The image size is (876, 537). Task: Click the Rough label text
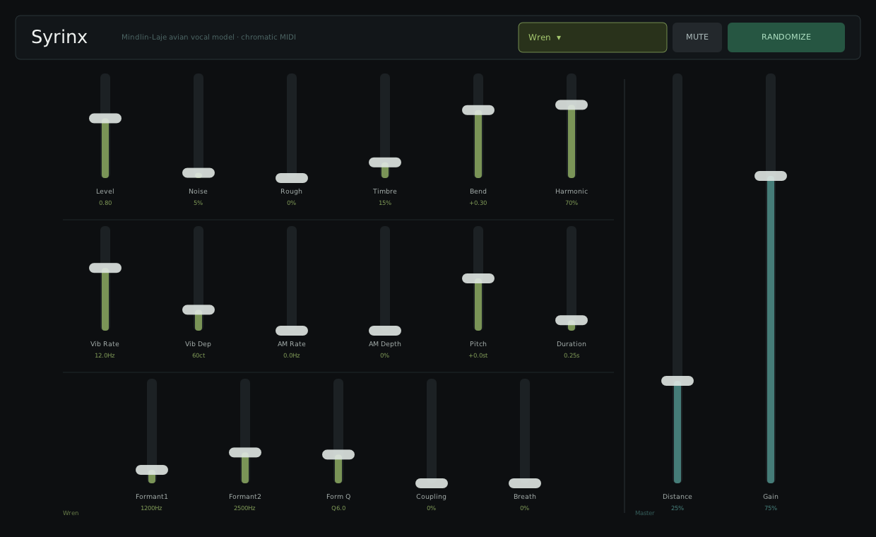pyautogui.click(x=291, y=191)
